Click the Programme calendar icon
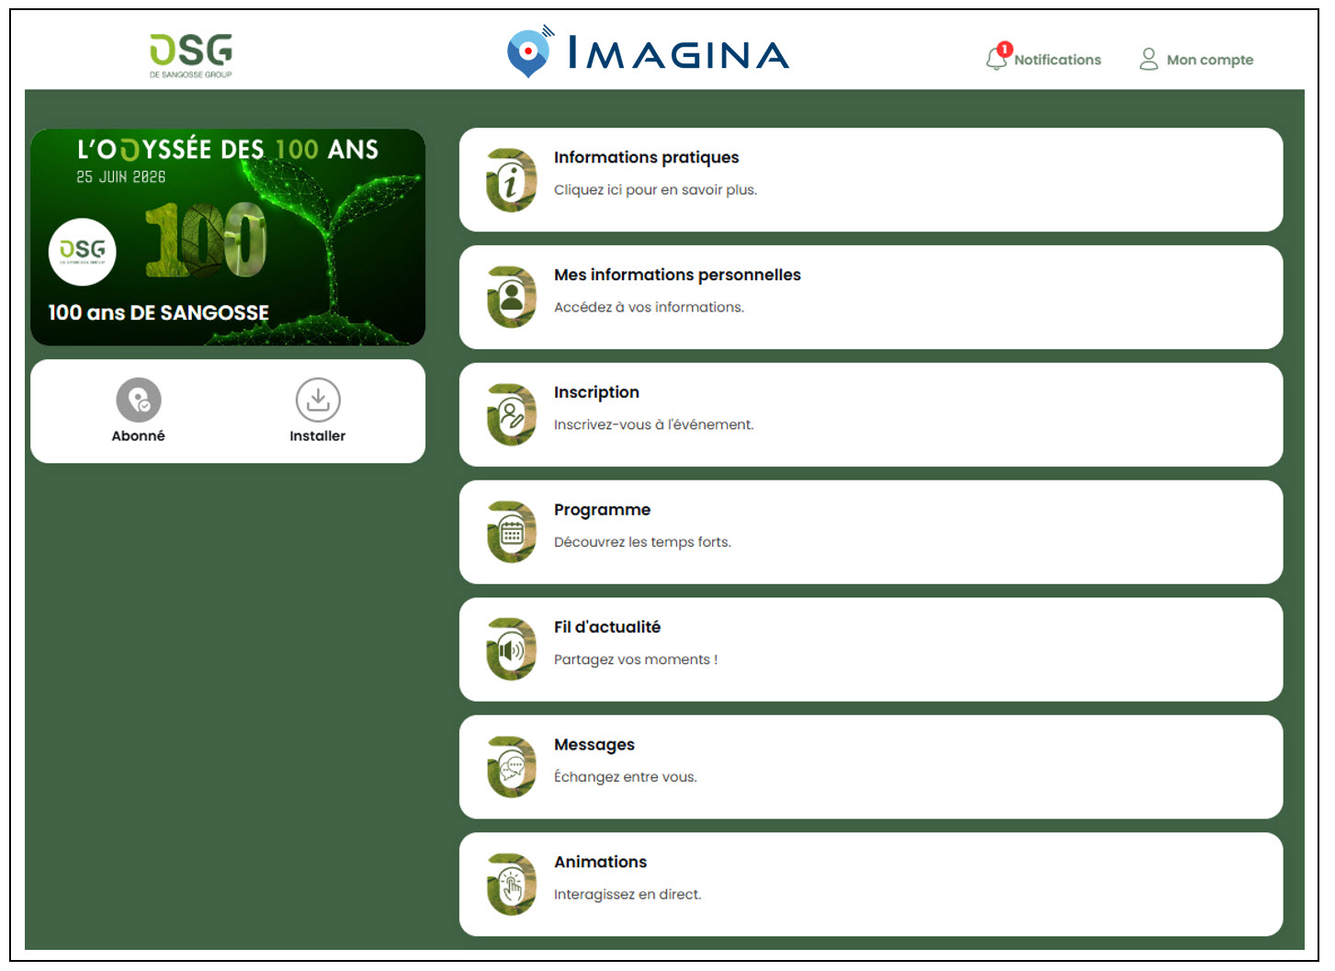The width and height of the screenshot is (1335, 971). (511, 533)
